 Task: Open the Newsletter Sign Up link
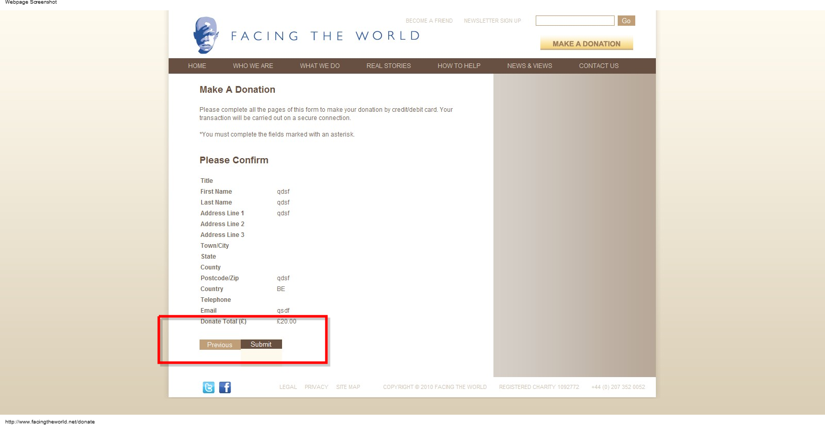492,21
